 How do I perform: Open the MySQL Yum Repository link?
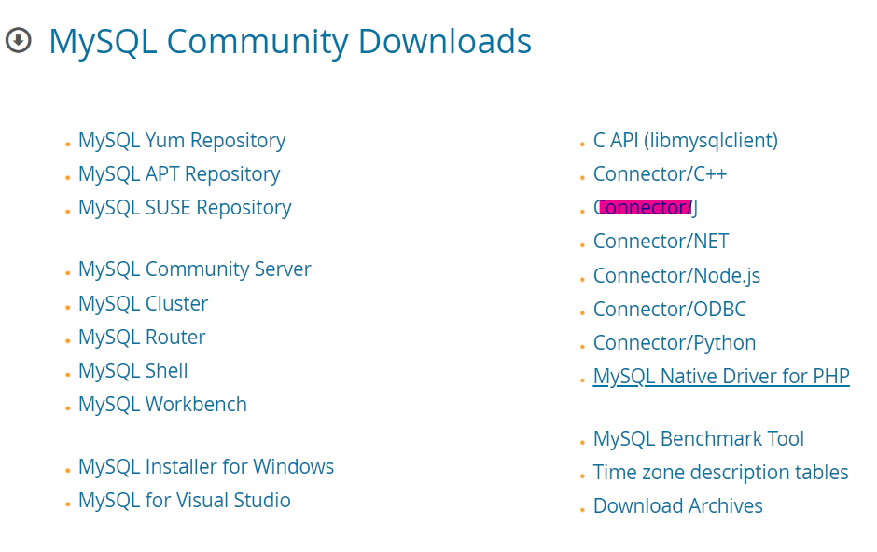(x=182, y=141)
